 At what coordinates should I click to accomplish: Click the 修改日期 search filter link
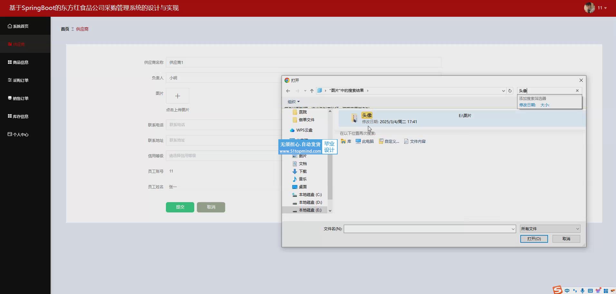pos(527,105)
